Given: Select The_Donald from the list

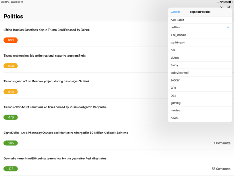Looking at the screenshot, I should (x=200, y=35).
